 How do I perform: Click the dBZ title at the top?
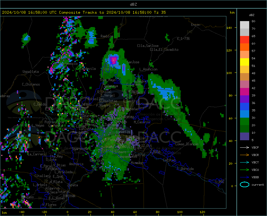[133, 4]
